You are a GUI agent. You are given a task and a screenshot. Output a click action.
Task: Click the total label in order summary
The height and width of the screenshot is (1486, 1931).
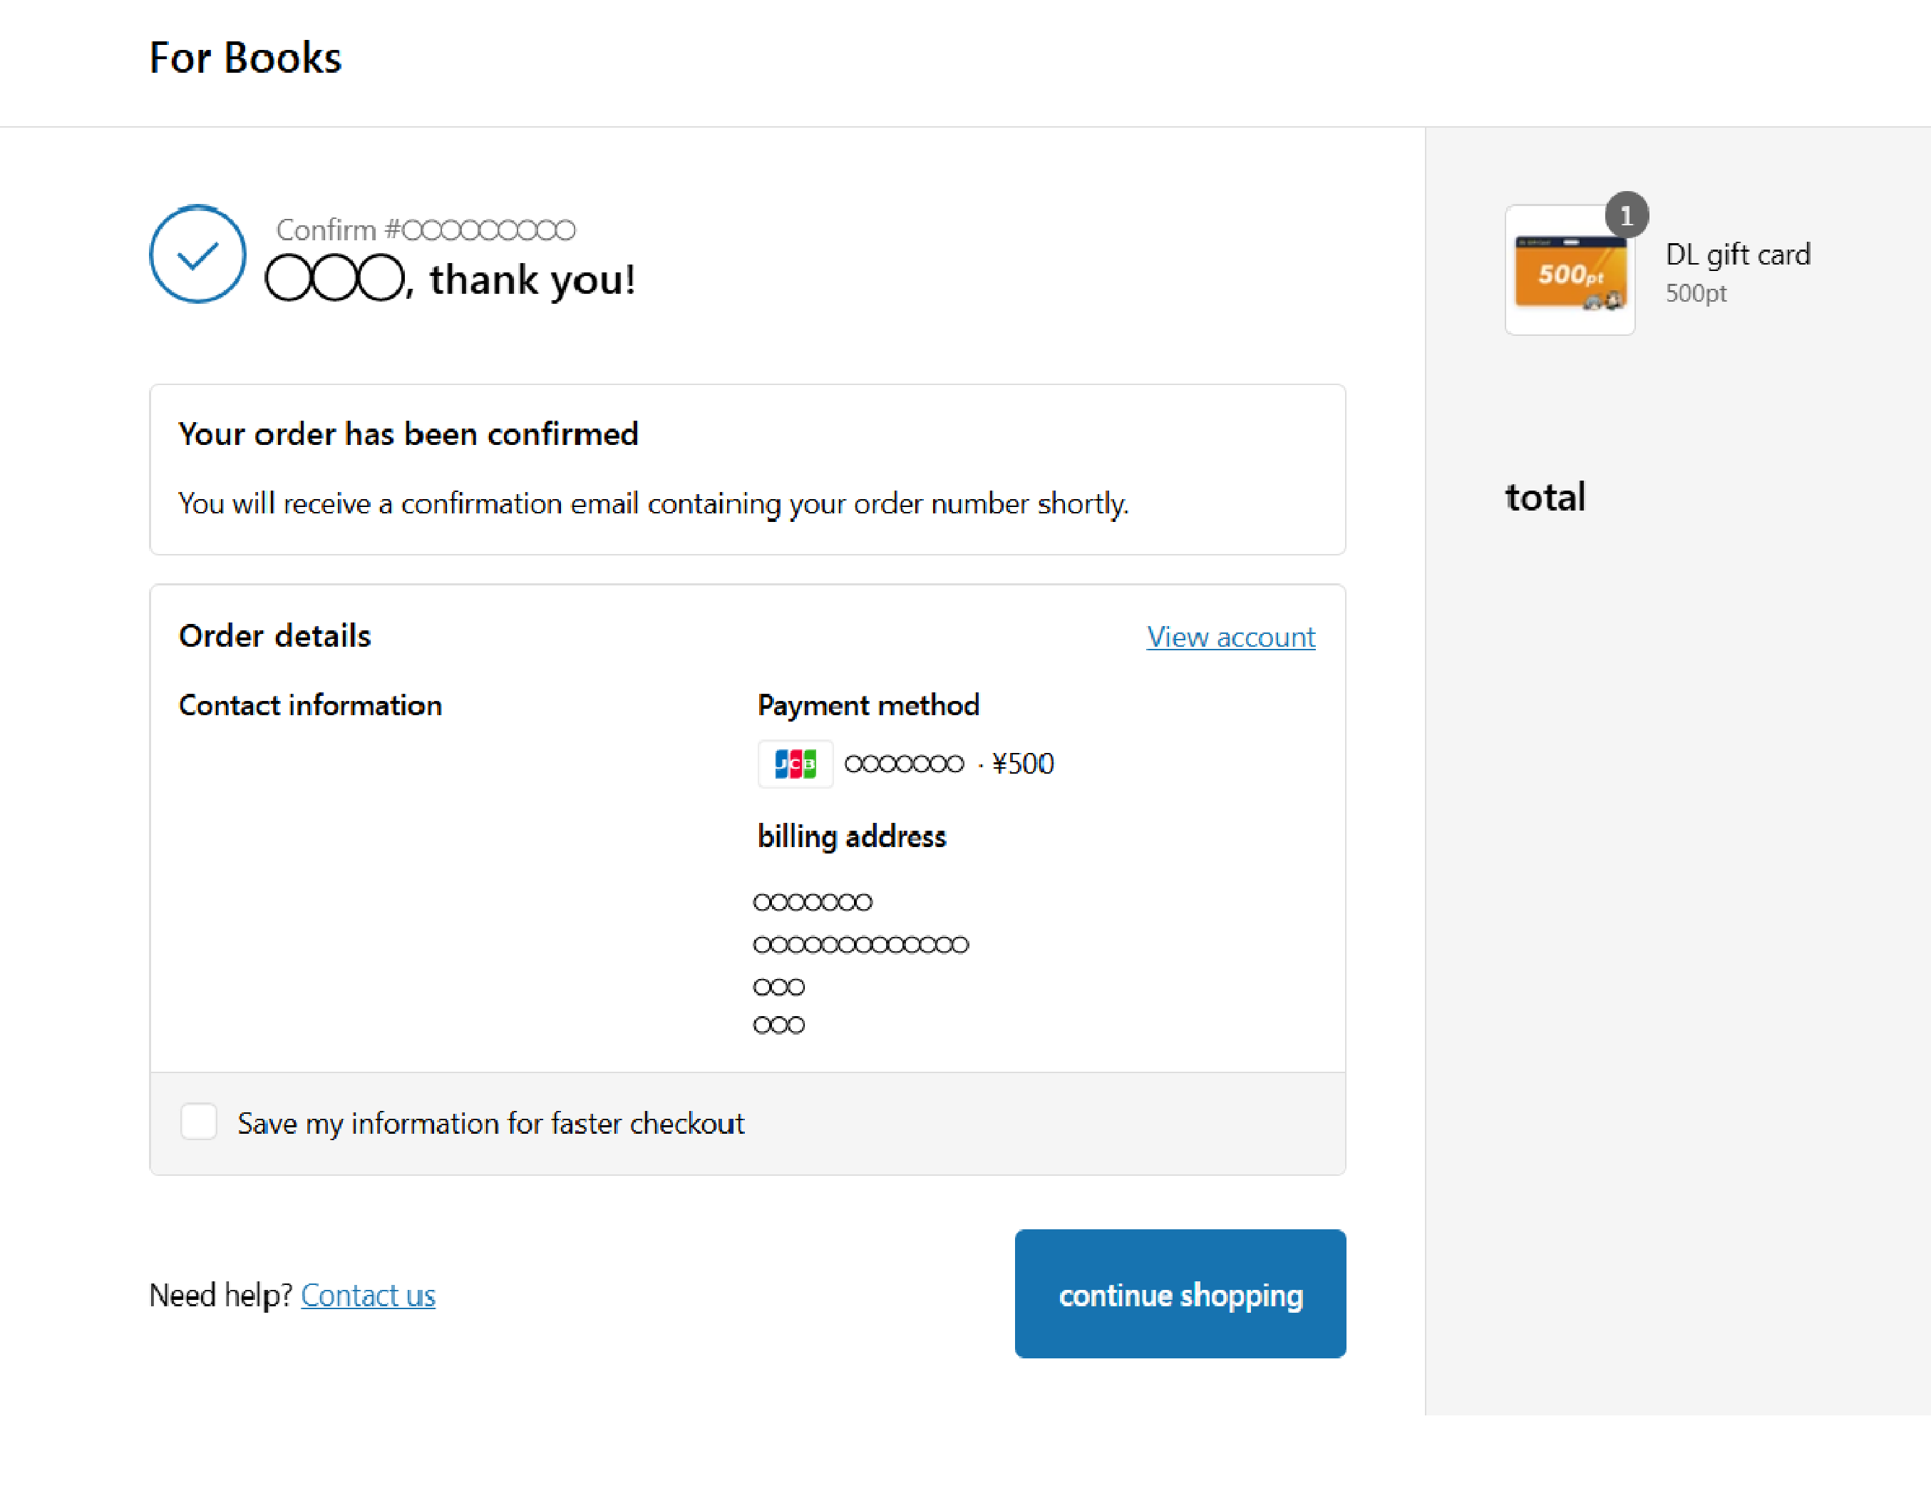tap(1544, 496)
